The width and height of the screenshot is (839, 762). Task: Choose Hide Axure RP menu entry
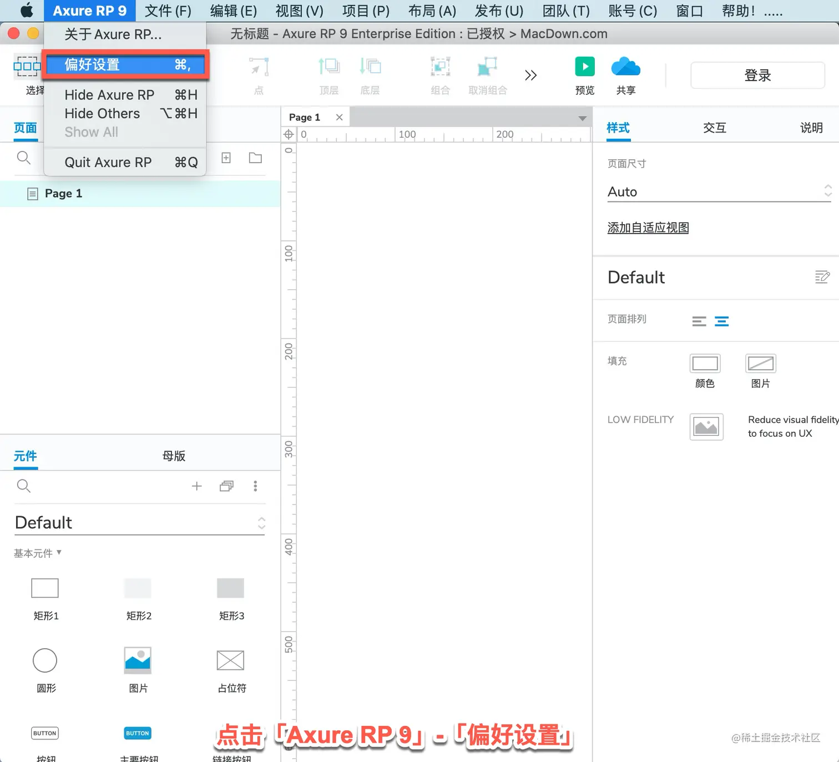(125, 95)
